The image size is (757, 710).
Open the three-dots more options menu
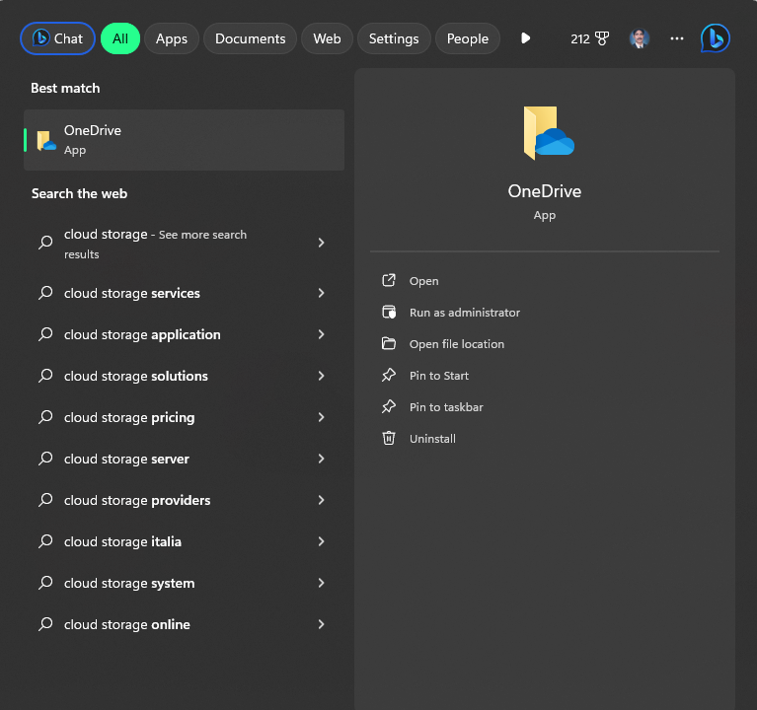pyautogui.click(x=676, y=38)
